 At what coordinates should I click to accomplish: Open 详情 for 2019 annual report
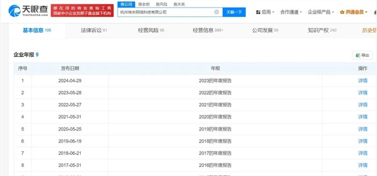click(363, 129)
